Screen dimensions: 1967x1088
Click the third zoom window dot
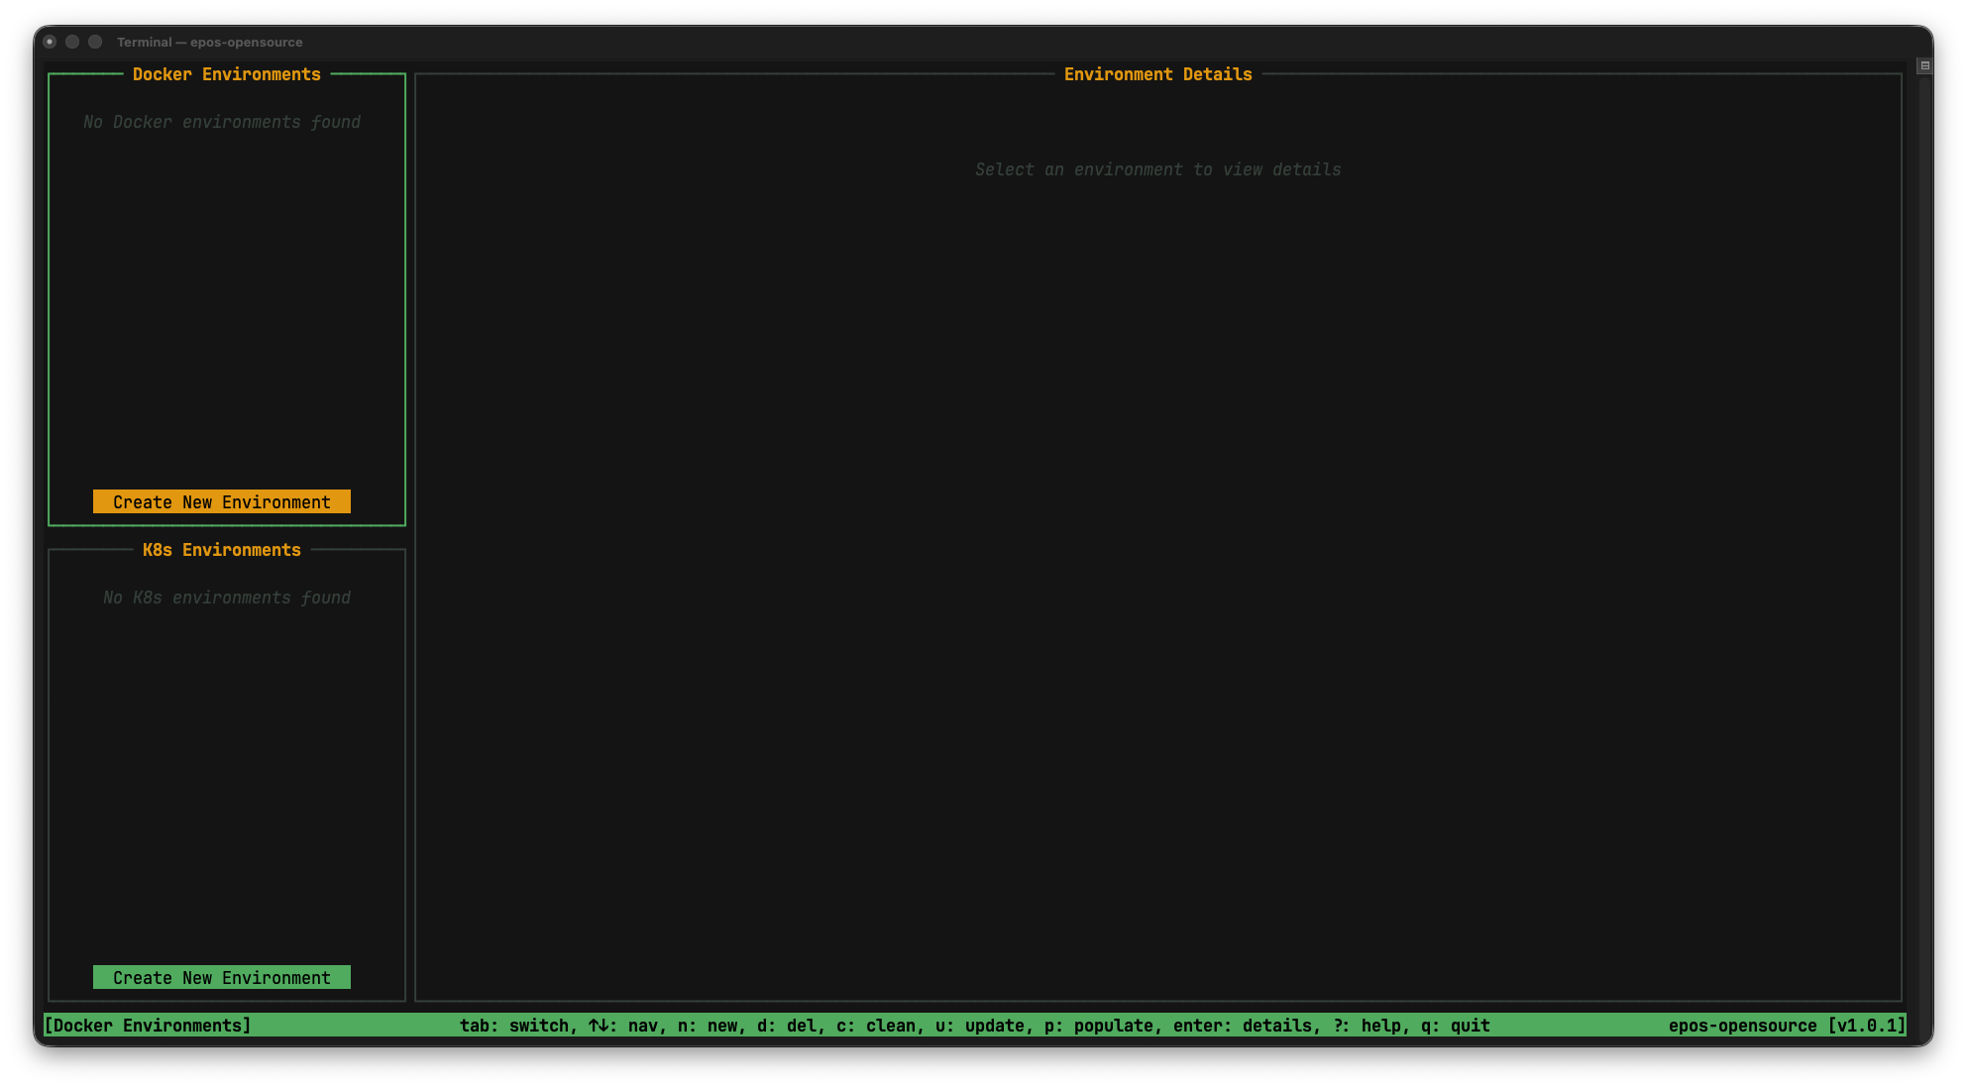click(x=95, y=42)
